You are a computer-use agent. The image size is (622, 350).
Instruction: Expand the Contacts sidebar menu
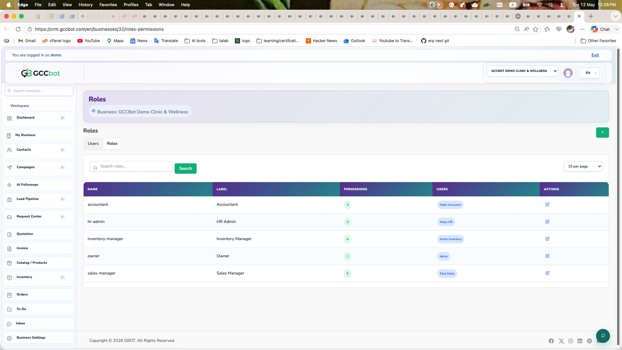(x=63, y=150)
